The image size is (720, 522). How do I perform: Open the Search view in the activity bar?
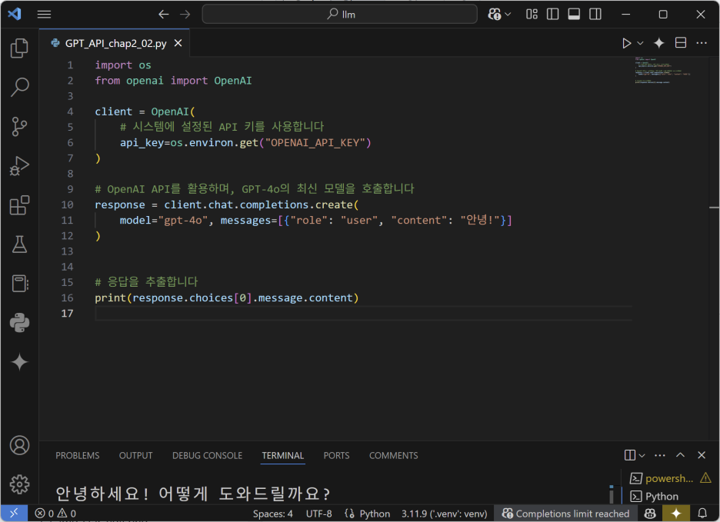point(19,88)
